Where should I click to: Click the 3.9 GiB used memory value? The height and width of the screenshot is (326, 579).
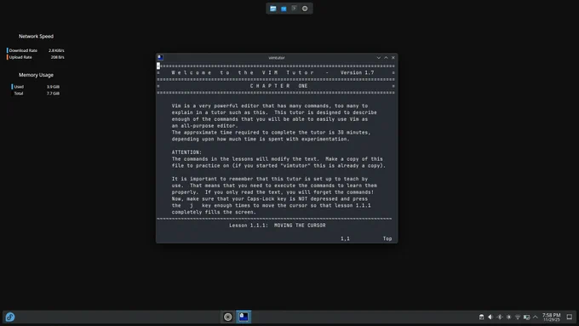53,86
